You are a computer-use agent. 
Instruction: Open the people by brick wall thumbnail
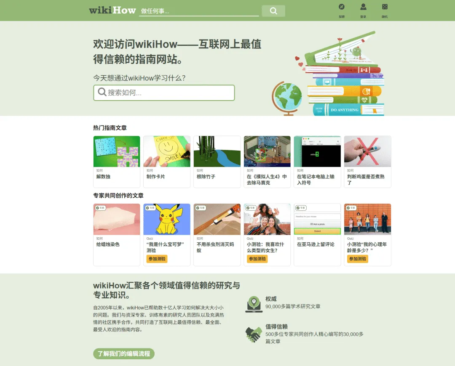368,219
